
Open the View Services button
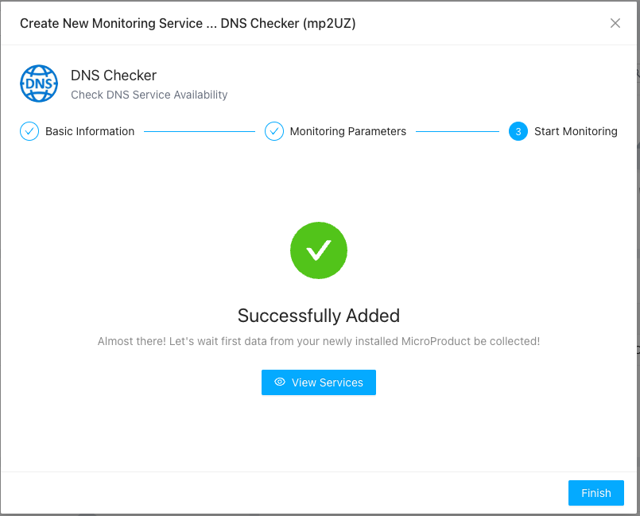tap(319, 382)
